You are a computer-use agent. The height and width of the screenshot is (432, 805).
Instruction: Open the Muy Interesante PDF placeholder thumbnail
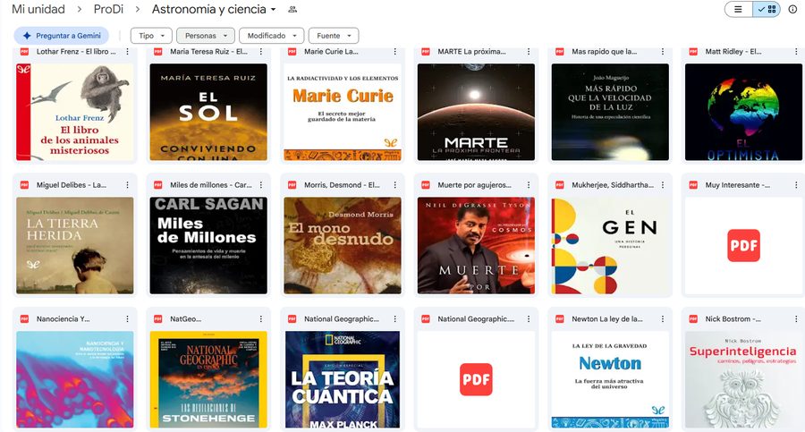tap(743, 246)
